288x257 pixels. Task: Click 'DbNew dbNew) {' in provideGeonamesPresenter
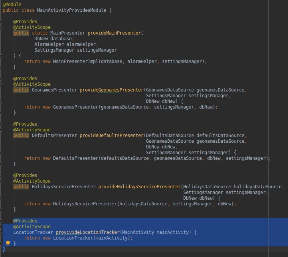(165, 101)
